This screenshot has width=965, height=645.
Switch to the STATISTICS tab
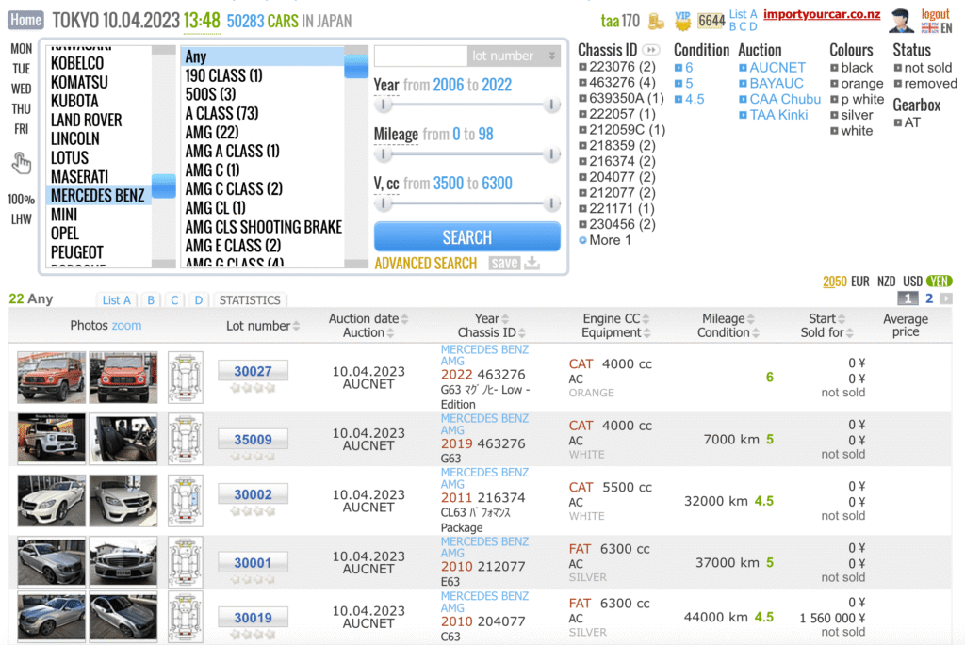click(x=250, y=300)
